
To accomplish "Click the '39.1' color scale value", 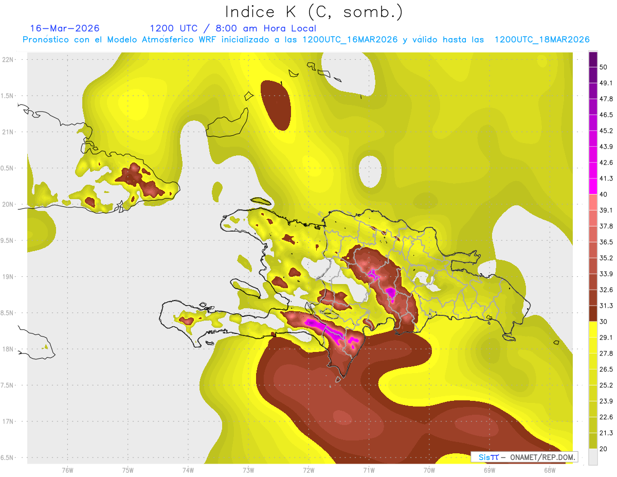I will [606, 210].
